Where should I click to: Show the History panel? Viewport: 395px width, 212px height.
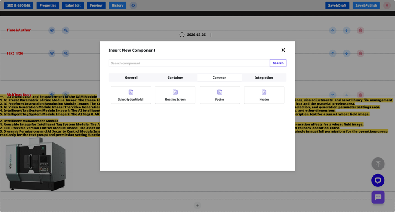click(x=118, y=5)
